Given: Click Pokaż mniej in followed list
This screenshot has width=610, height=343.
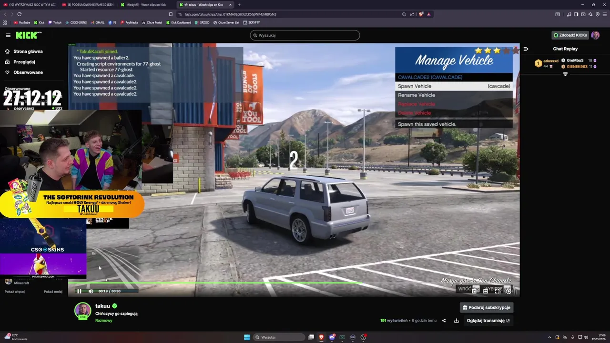Looking at the screenshot, I should coord(53,292).
